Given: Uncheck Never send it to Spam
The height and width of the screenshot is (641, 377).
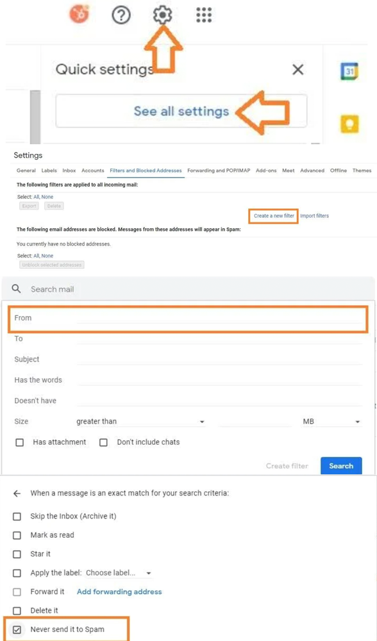Looking at the screenshot, I should (17, 629).
